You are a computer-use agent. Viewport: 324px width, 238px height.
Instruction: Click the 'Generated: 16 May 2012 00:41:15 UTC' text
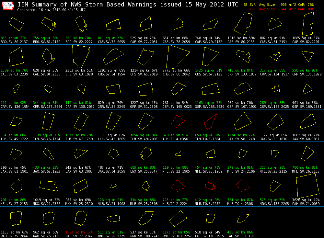tap(52, 10)
